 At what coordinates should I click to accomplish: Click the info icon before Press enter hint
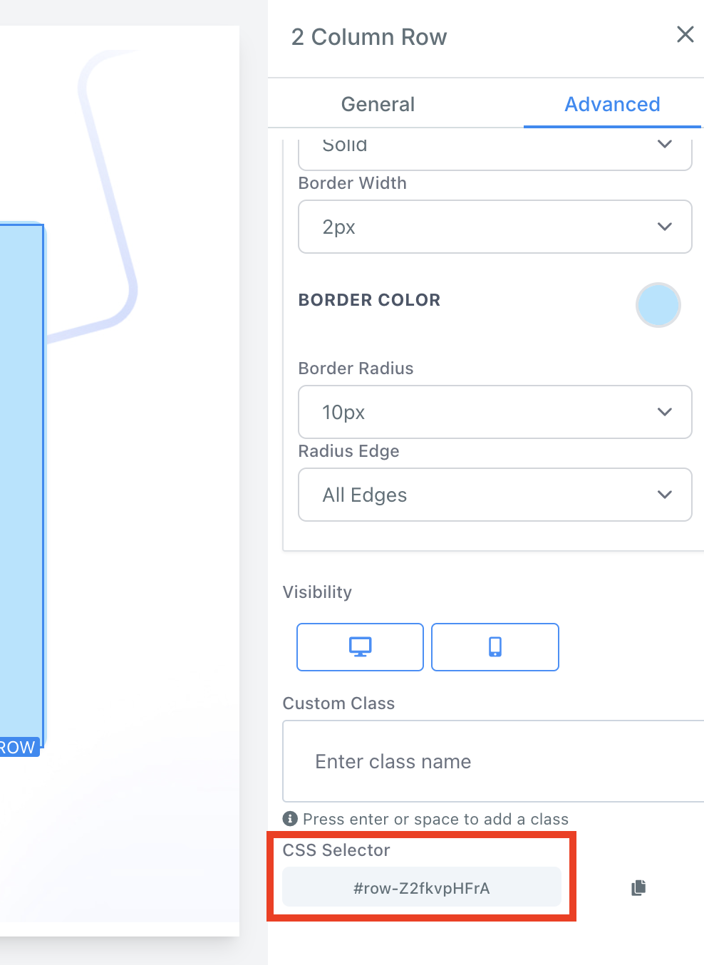pyautogui.click(x=290, y=818)
